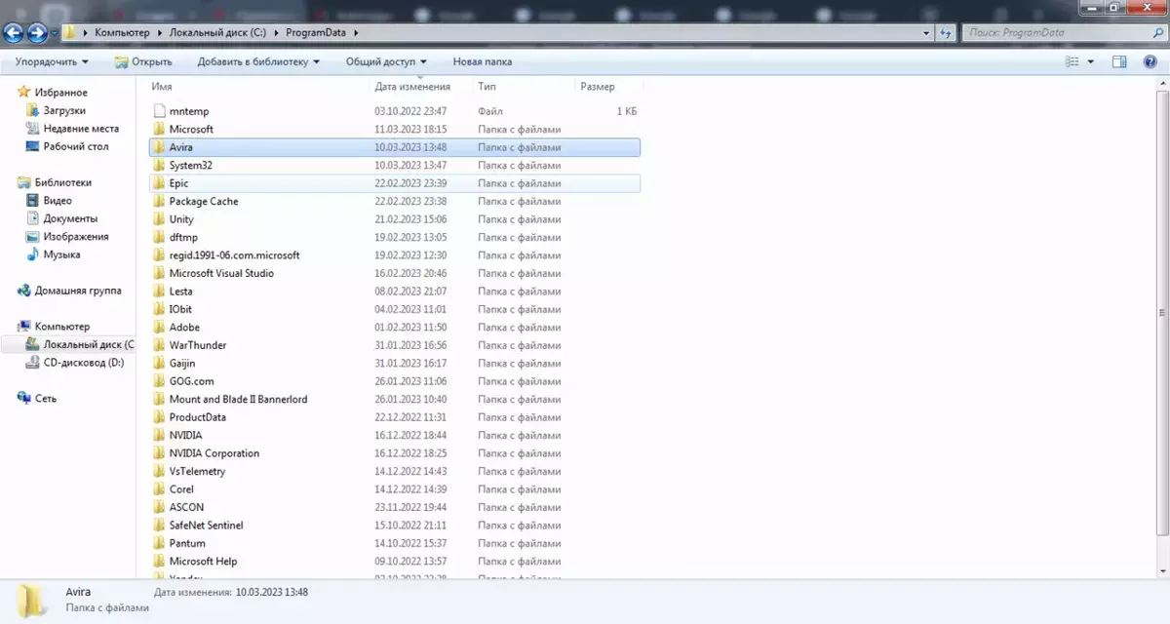Click the Локальный диск (C:) breadcrumb
Image resolution: width=1170 pixels, height=624 pixels.
click(x=217, y=32)
